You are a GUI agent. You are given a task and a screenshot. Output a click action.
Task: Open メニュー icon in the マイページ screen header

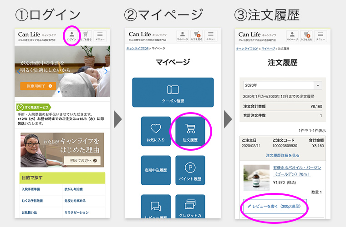(x=211, y=36)
